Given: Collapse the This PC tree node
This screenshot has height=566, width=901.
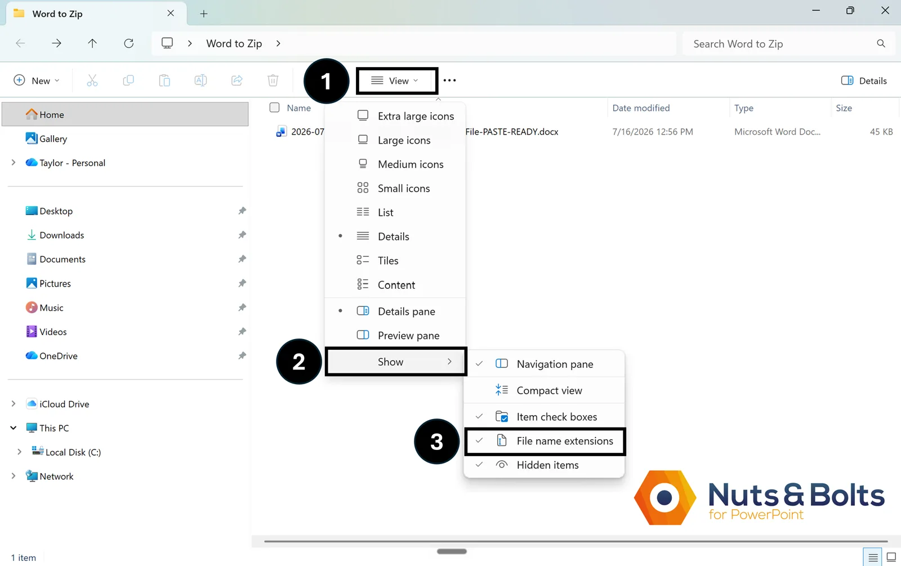Looking at the screenshot, I should click(x=14, y=428).
